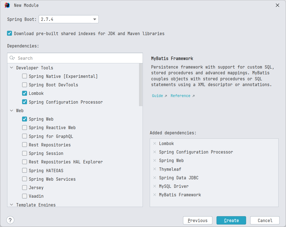The image size is (286, 227).
Task: Click the help question mark icon
Action: point(10,220)
